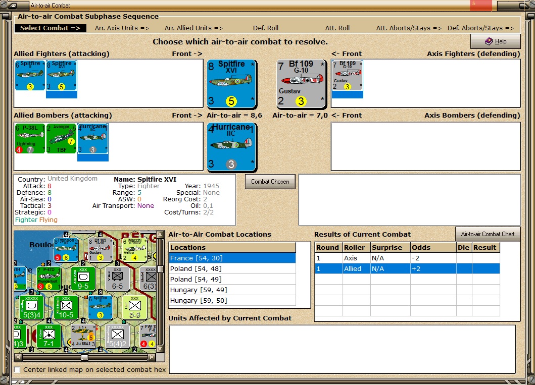Screen dimensions: 535x385
Task: Click the gray 6-5 unit on the map
Action: pos(117,279)
